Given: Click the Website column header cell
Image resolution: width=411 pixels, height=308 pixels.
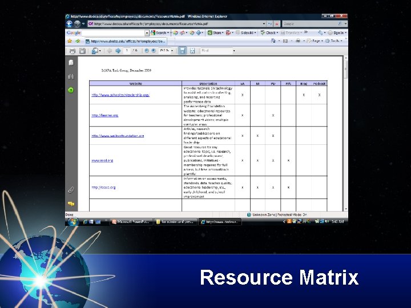Looking at the screenshot, I should click(x=135, y=83).
